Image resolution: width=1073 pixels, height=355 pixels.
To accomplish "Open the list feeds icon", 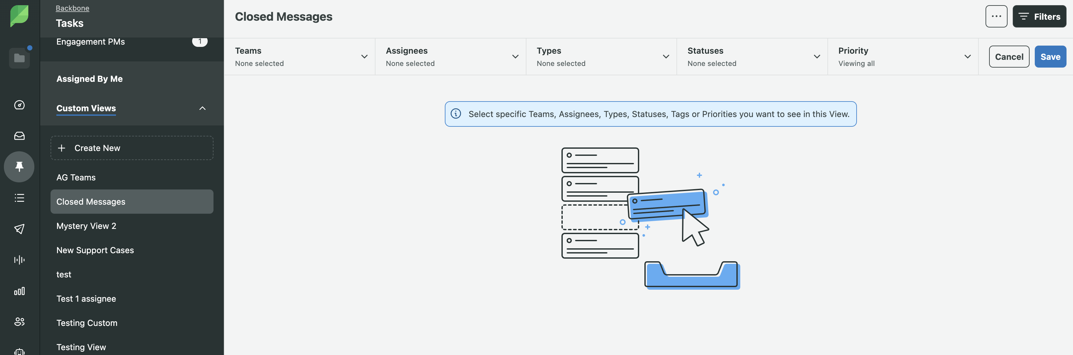I will (19, 198).
